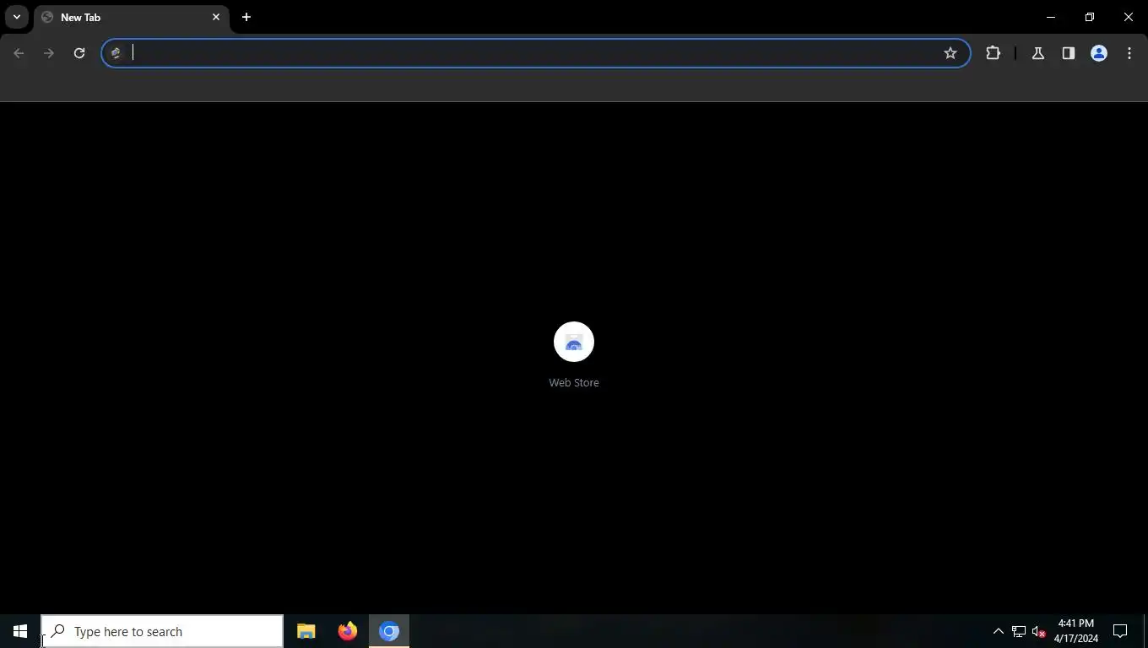Viewport: 1148px width, 648px height.
Task: Open a new tab with plus button
Action: [x=246, y=17]
